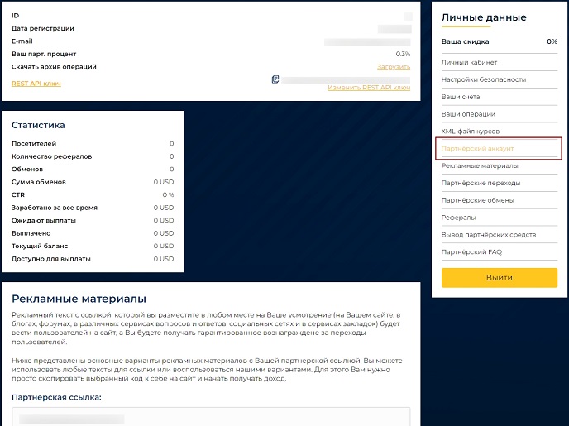Image resolution: width=569 pixels, height=426 pixels.
Task: Click the Партнерская ссылка input field
Action: (211, 417)
